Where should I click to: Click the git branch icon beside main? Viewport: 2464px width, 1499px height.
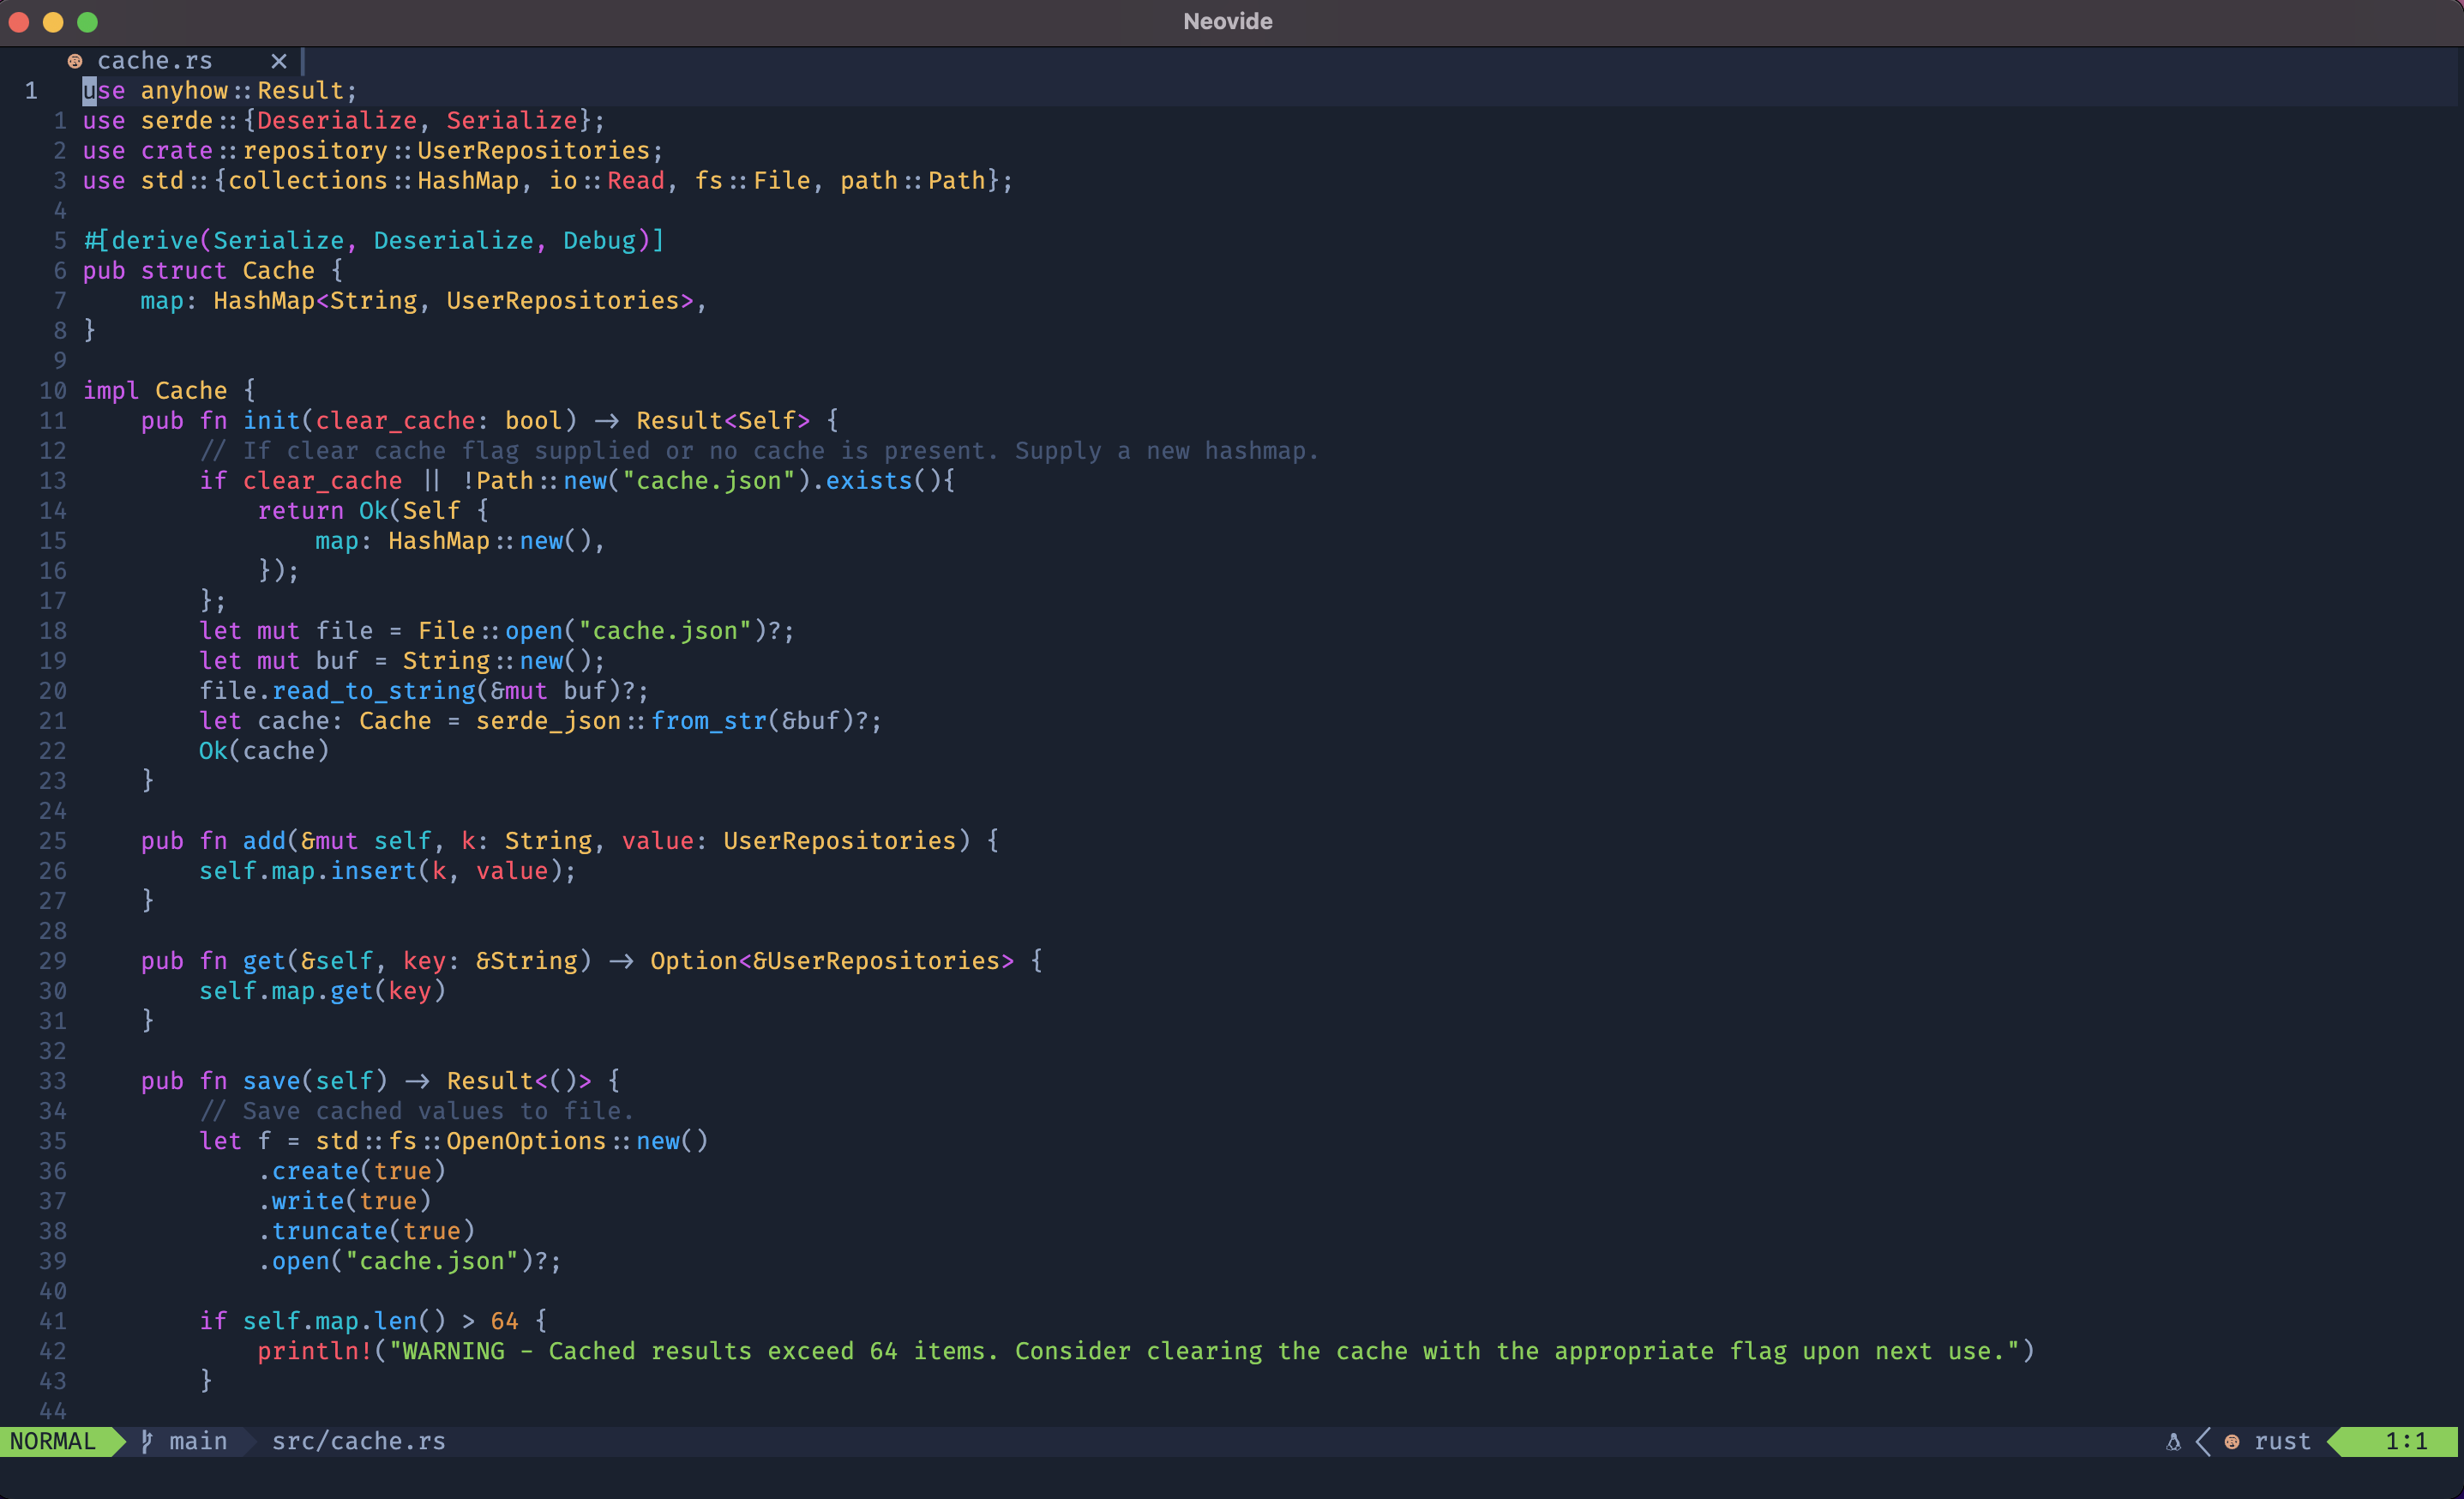[147, 1441]
